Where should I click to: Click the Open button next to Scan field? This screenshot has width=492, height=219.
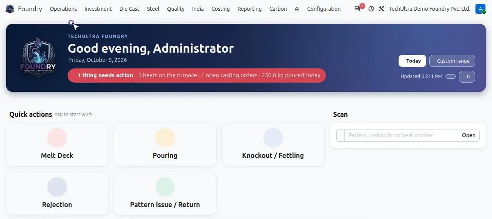(469, 135)
